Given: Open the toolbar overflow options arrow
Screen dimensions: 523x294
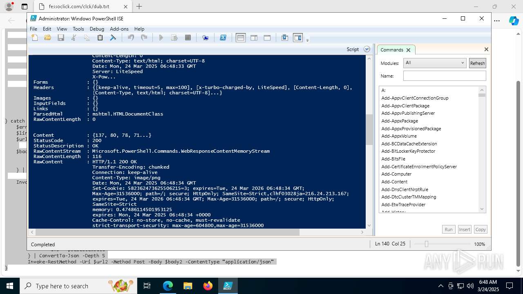Looking at the screenshot, I should pyautogui.click(x=307, y=40).
